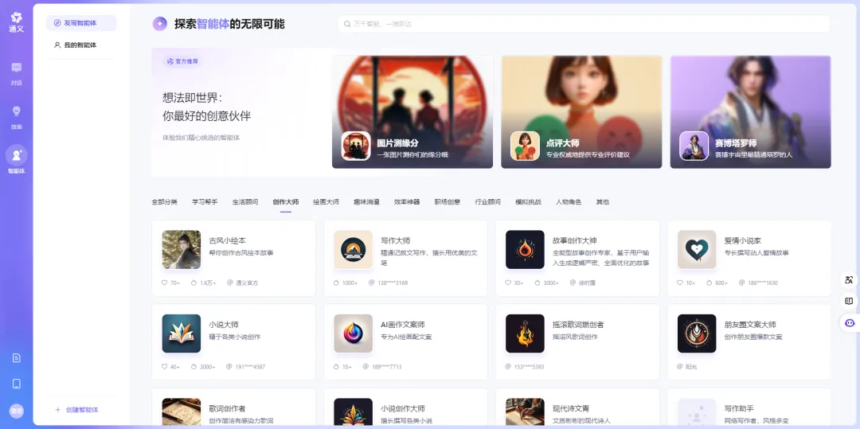Open the 对话 chat section
The image size is (860, 429).
[x=17, y=73]
